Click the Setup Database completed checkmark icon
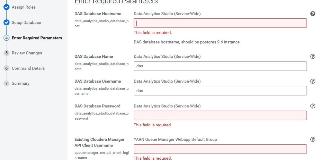 tap(6, 22)
